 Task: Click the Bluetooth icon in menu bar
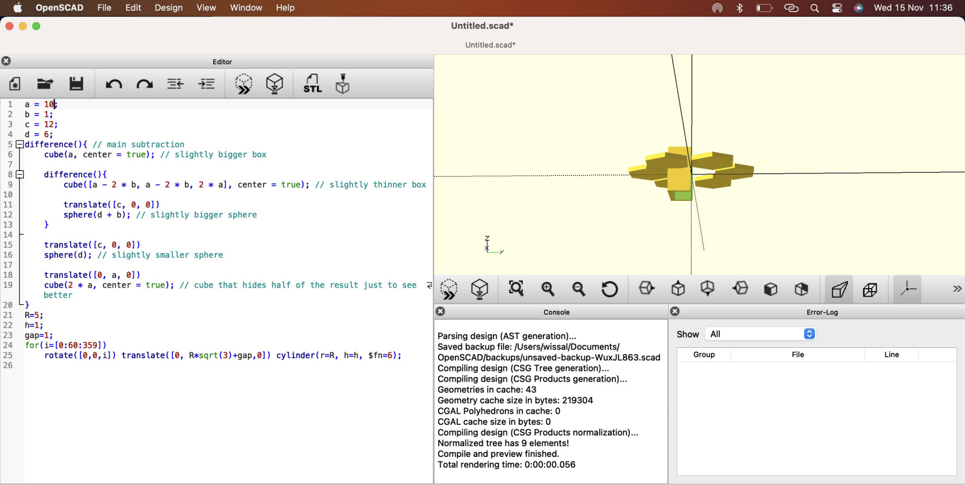coord(740,8)
